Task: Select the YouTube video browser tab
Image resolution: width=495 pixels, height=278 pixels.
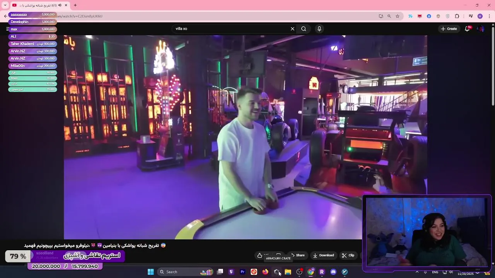Action: click(x=40, y=5)
